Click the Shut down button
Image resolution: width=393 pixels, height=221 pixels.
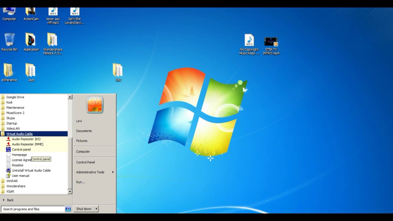pyautogui.click(x=84, y=209)
